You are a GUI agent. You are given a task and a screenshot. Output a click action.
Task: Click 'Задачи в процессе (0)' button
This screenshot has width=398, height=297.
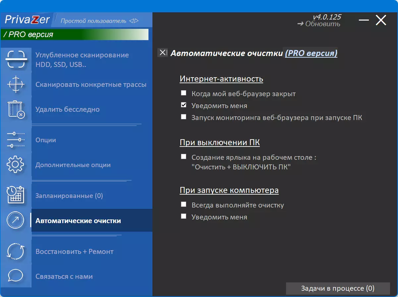[x=338, y=288]
